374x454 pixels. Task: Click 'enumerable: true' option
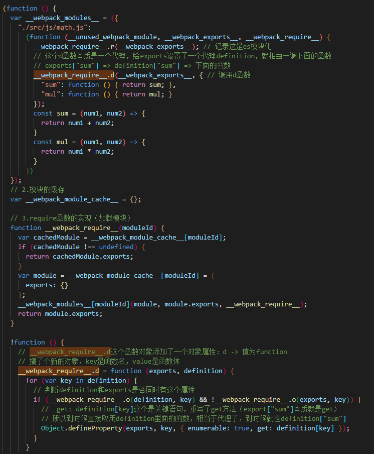point(218,428)
